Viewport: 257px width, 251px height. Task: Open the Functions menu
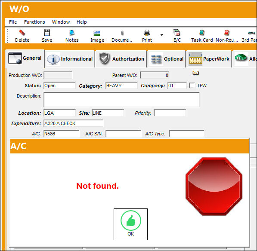tap(34, 22)
